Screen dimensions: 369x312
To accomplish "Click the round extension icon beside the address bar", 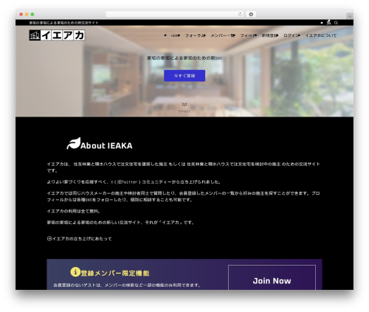I will [x=251, y=14].
